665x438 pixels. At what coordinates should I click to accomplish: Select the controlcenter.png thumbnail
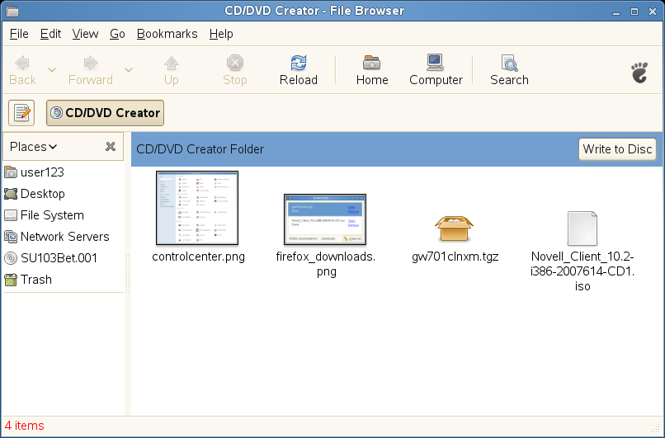click(197, 208)
